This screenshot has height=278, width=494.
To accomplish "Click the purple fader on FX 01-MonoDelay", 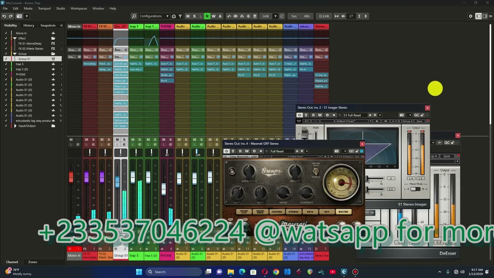I will pyautogui.click(x=86, y=177).
